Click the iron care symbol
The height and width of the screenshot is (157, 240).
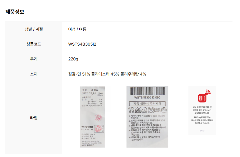point(144,110)
